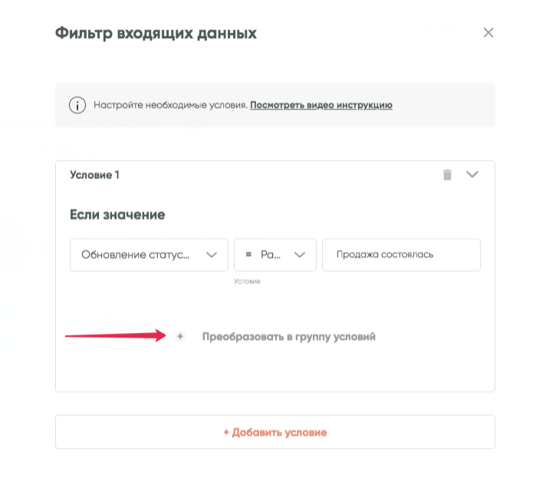Click the Если значение heading
Image resolution: width=549 pixels, height=478 pixels.
[117, 214]
